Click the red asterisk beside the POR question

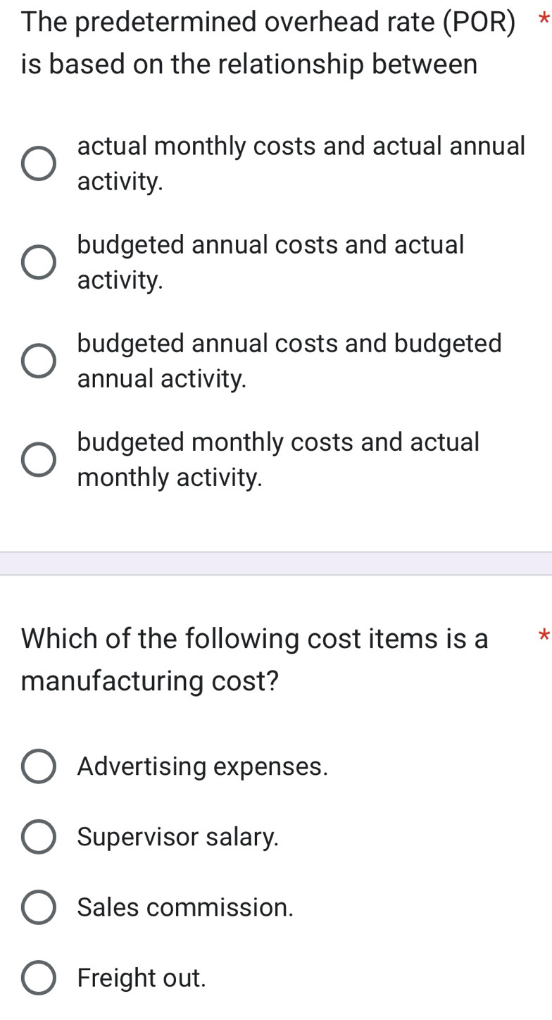pos(542,20)
